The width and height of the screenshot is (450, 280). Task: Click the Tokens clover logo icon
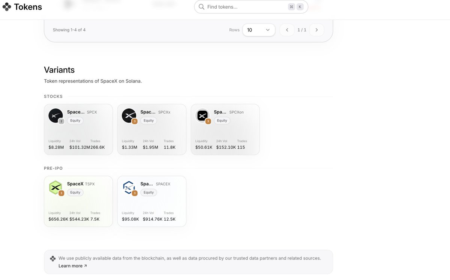pos(7,7)
